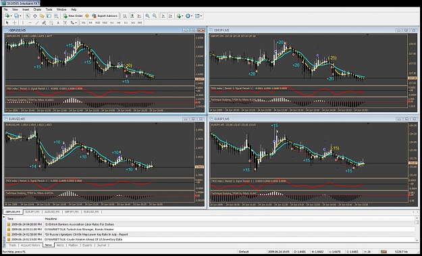Open the Insert menu

pyautogui.click(x=26, y=9)
